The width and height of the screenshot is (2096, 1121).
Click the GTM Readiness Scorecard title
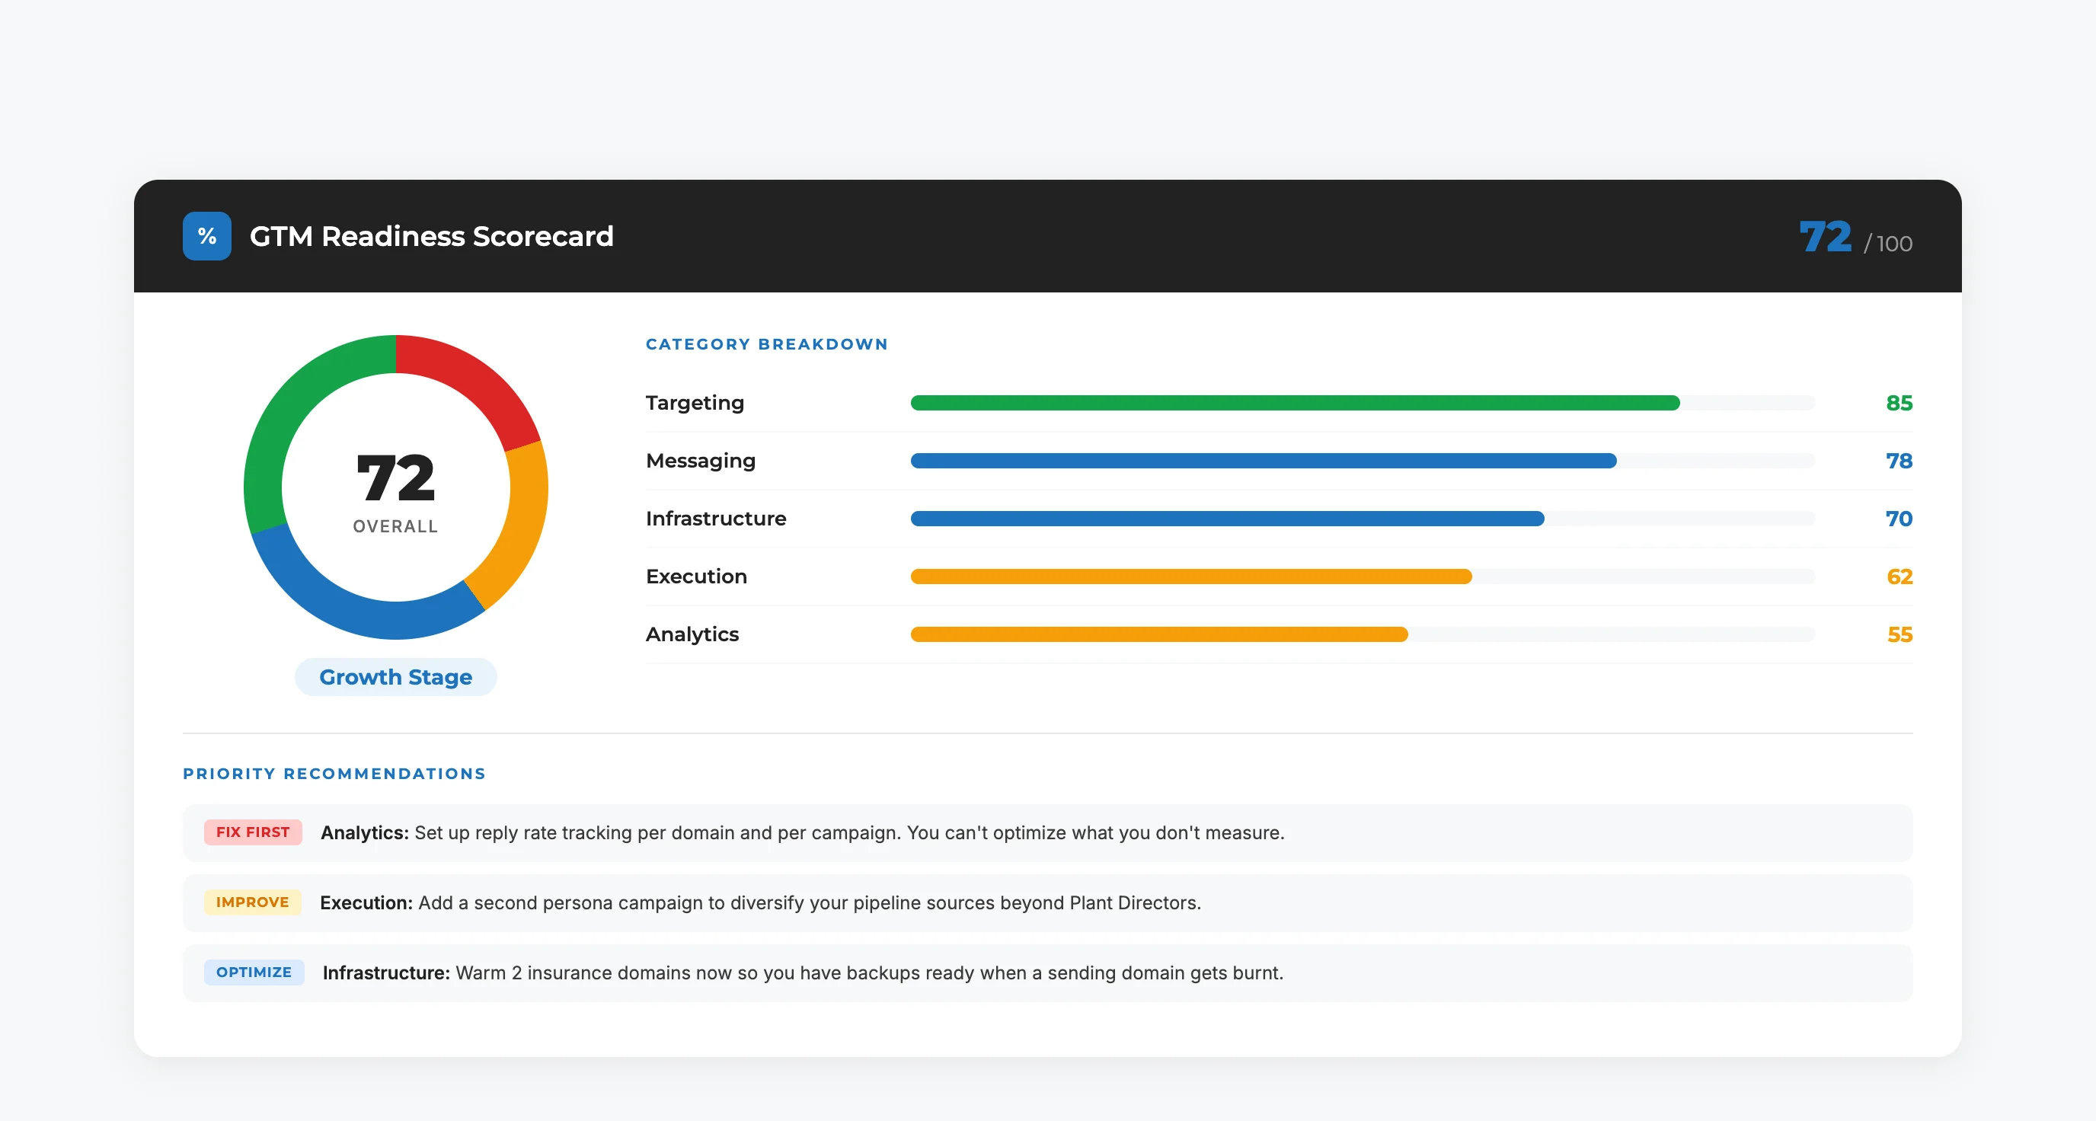pyautogui.click(x=432, y=236)
